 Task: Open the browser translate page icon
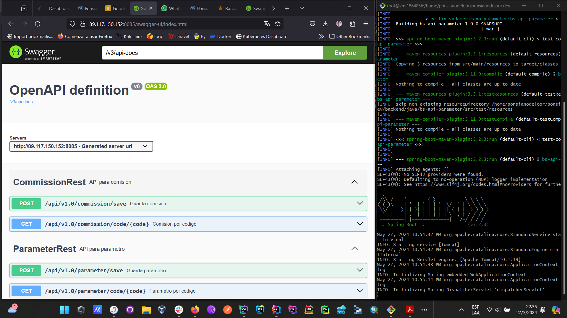click(267, 24)
